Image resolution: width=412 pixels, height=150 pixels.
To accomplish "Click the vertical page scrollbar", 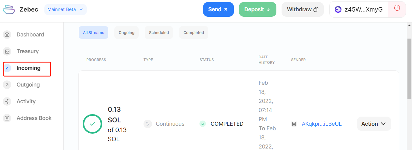I will click(x=409, y=68).
